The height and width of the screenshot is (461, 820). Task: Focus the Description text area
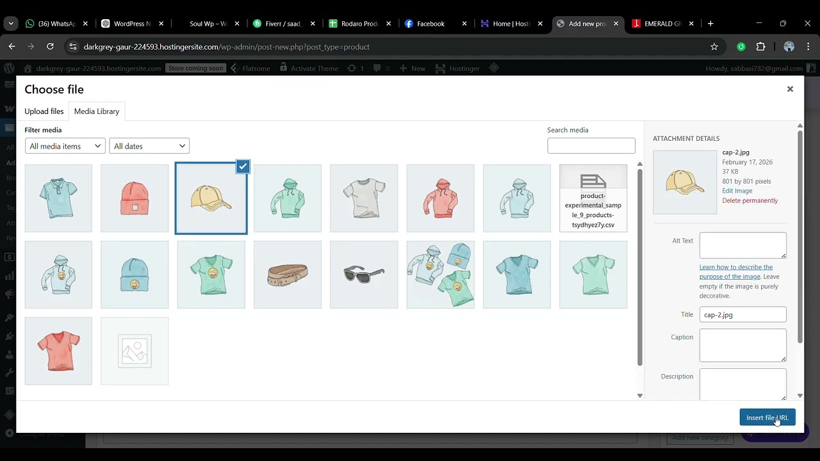pyautogui.click(x=742, y=384)
